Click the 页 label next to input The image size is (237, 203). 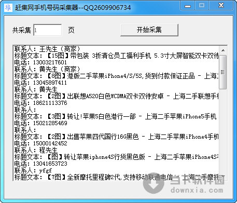pos(71,30)
